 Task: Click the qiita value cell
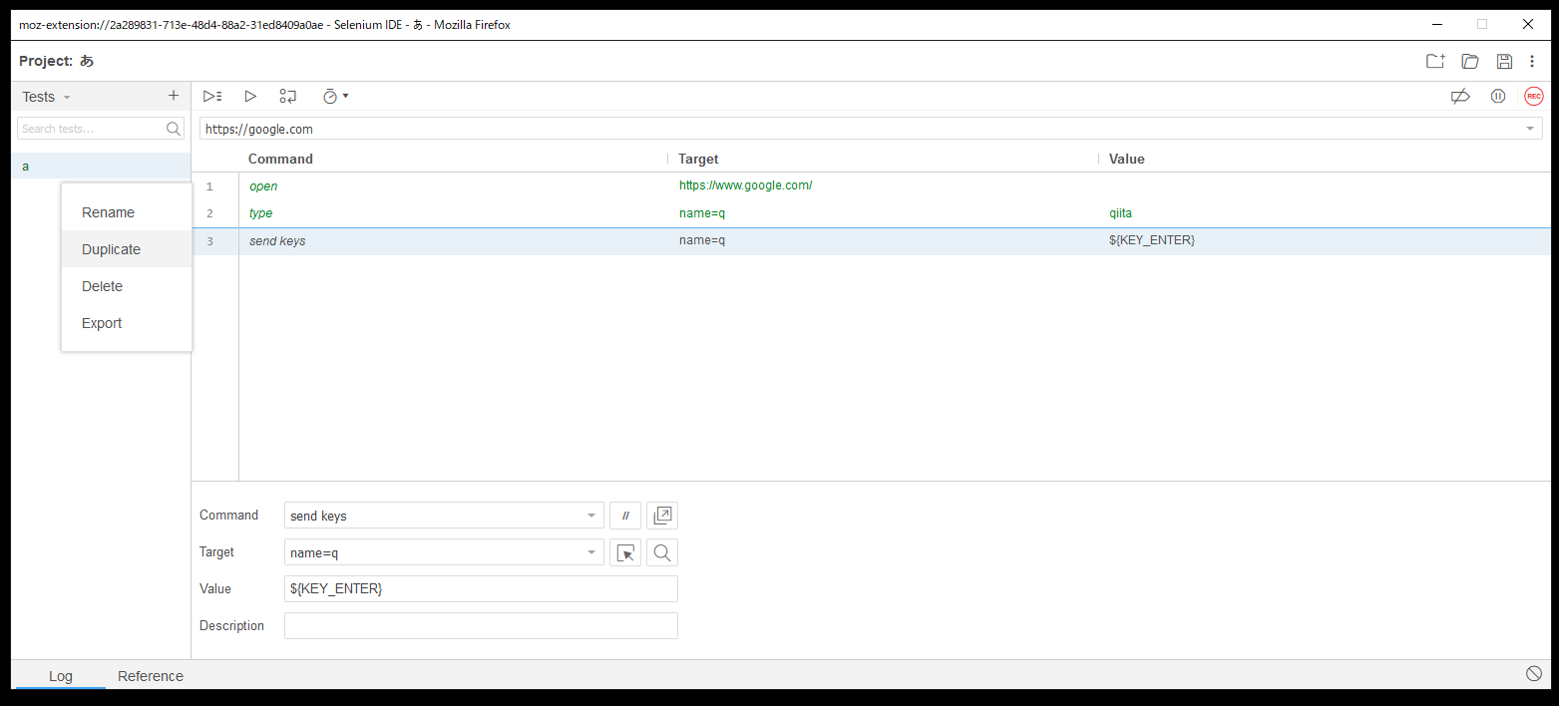[1120, 213]
